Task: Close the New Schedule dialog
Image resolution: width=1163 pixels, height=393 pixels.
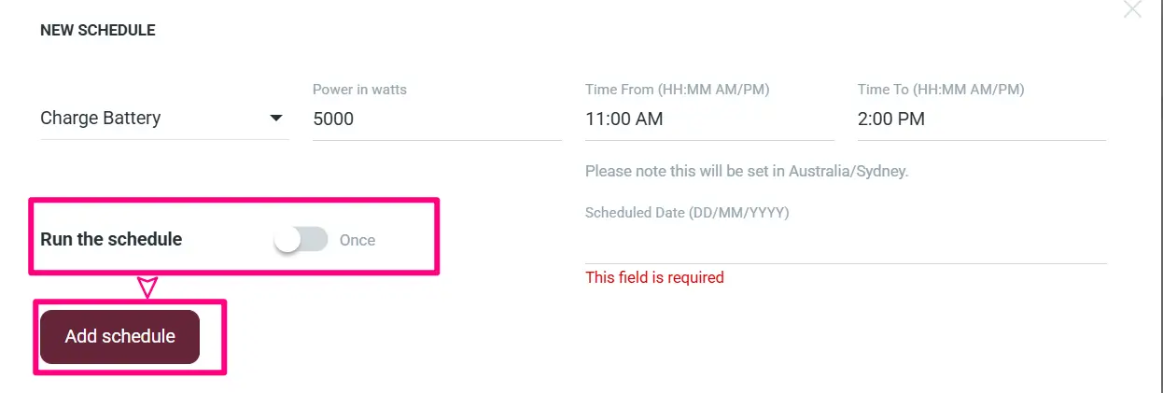Action: (1131, 9)
